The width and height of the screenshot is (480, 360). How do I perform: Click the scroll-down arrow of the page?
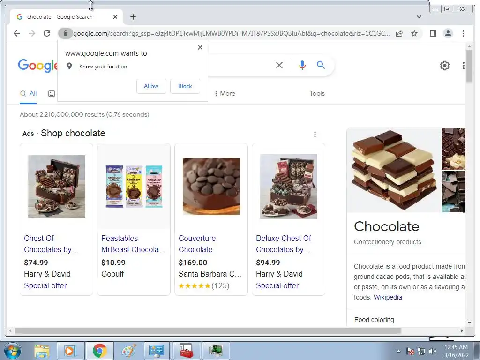pyautogui.click(x=469, y=322)
